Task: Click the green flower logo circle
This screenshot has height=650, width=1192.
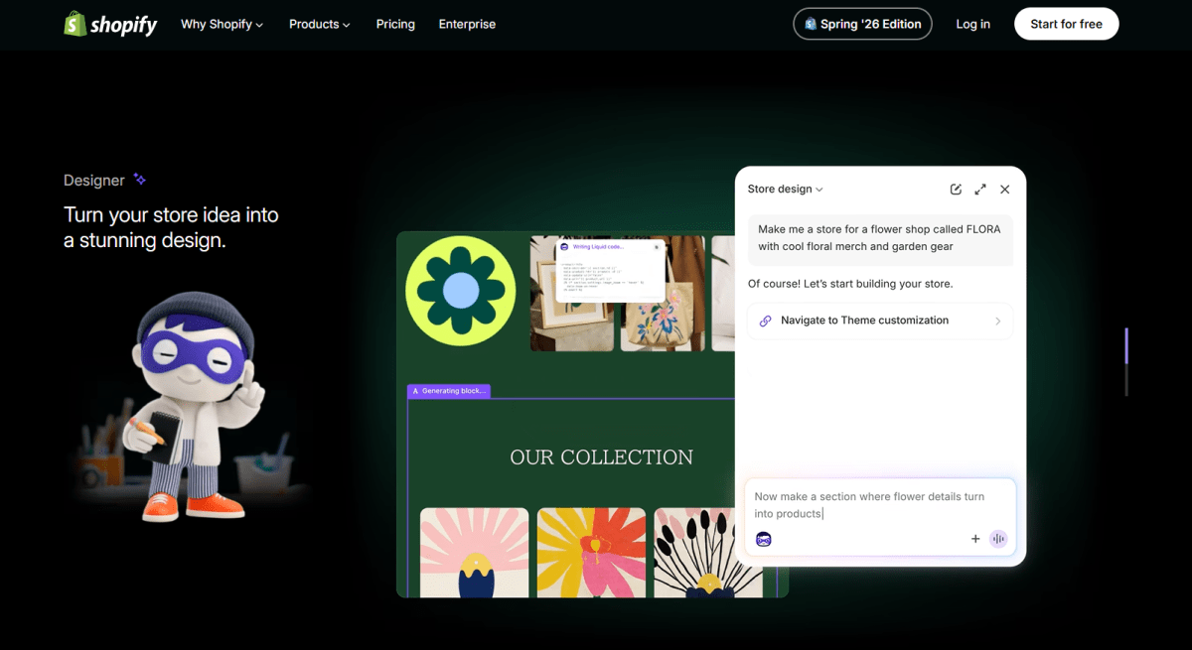Action: [460, 291]
